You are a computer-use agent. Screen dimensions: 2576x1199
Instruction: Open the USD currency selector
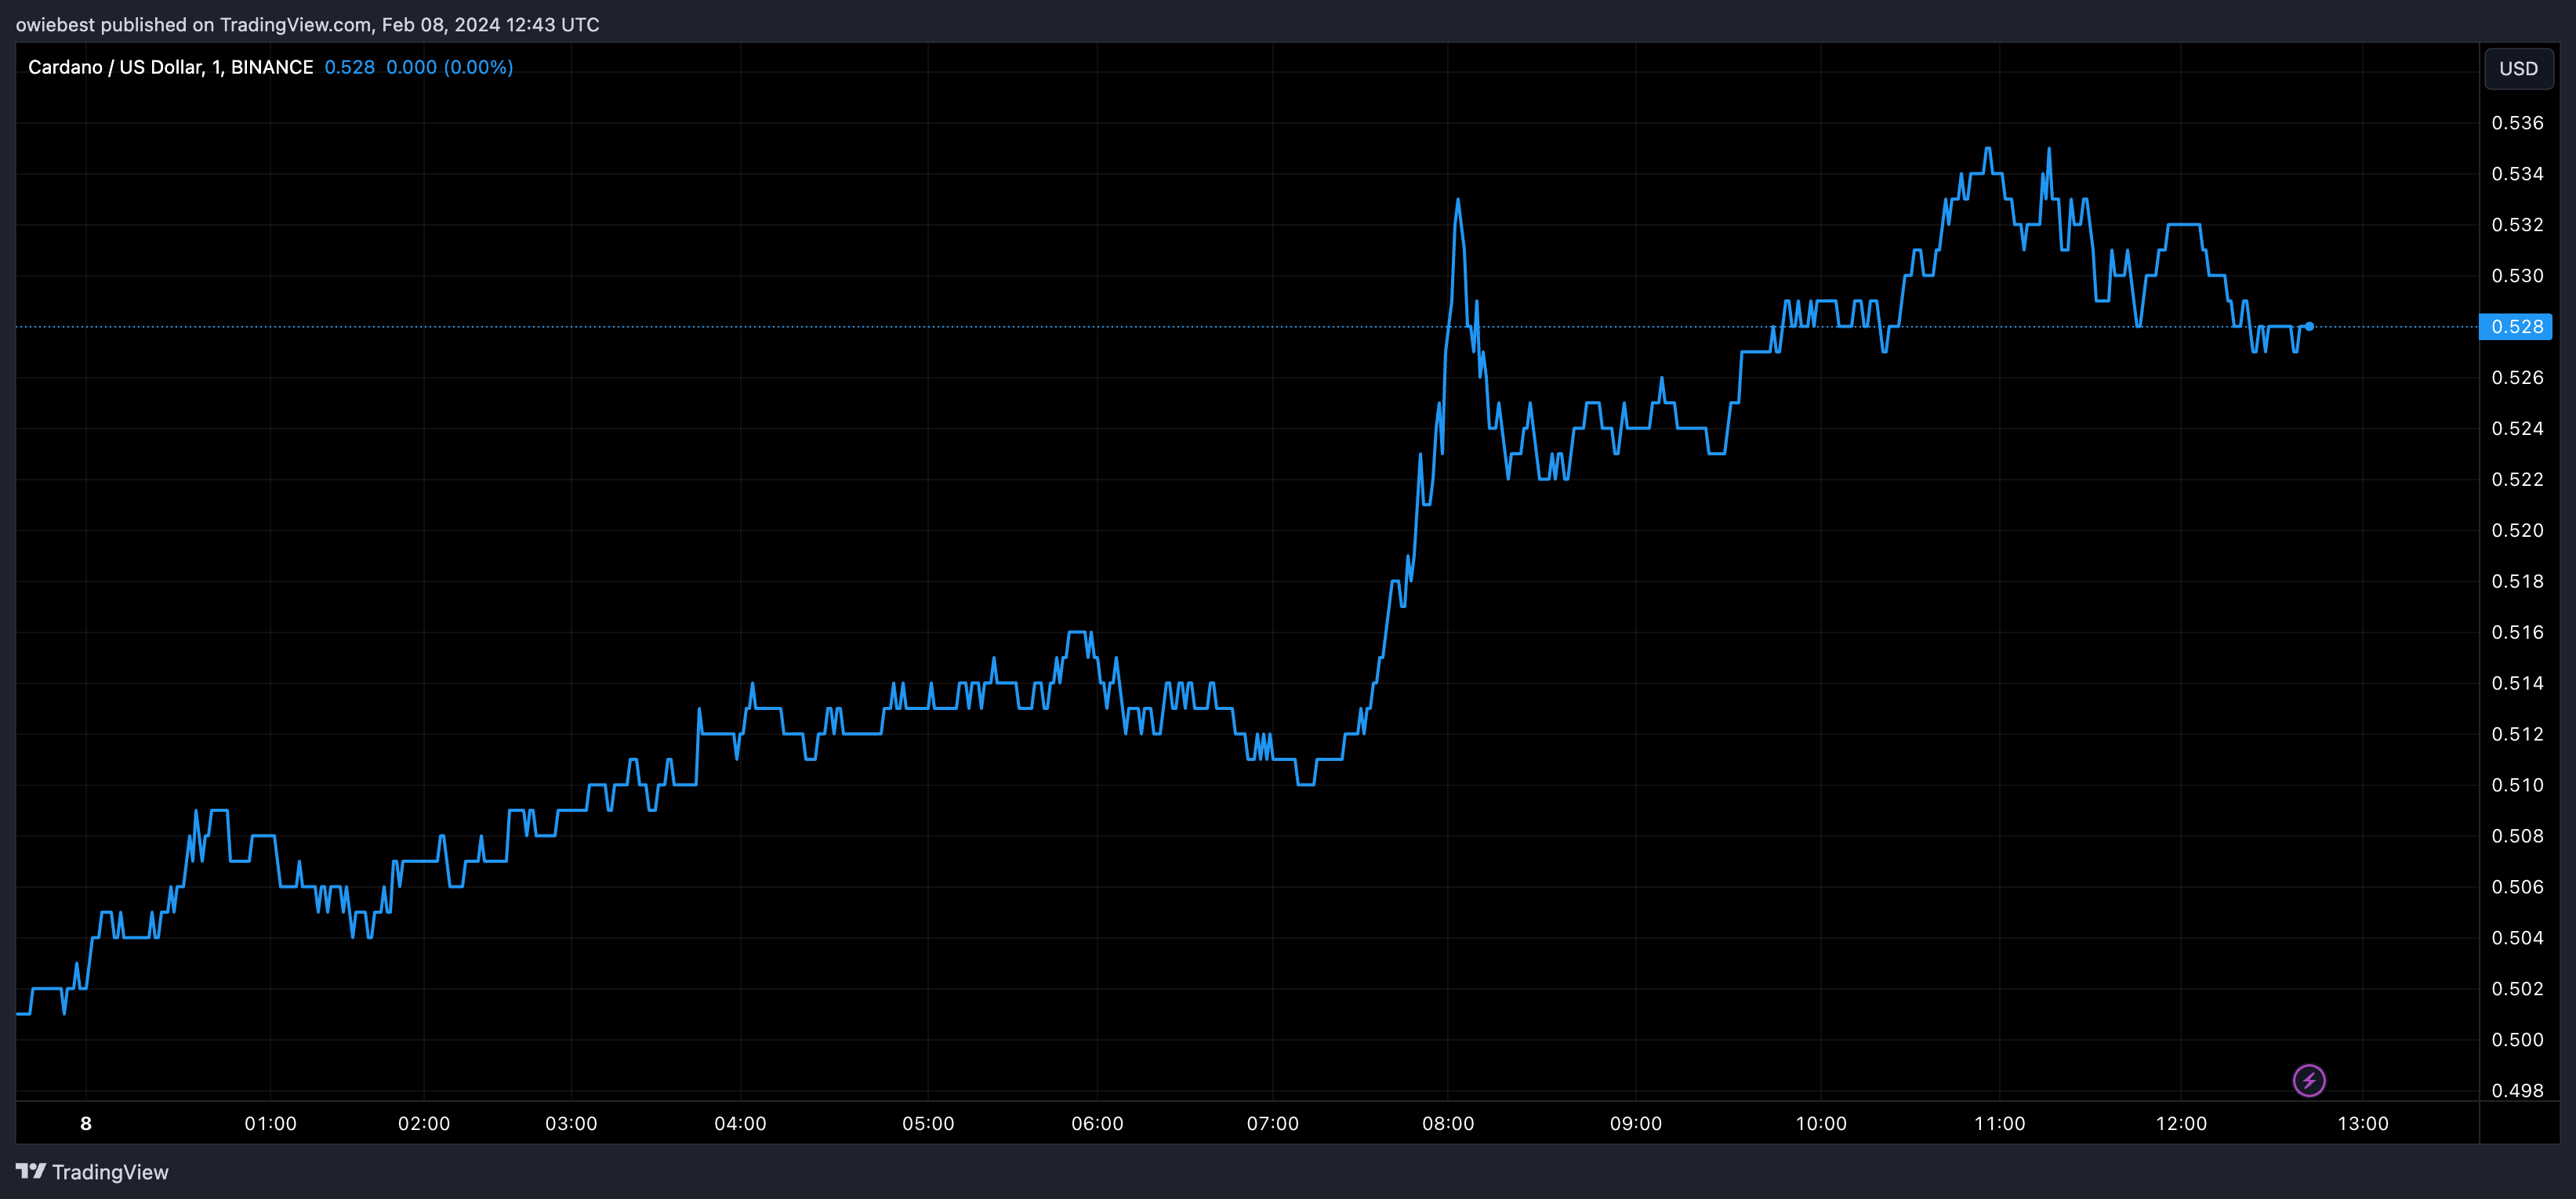[2517, 68]
